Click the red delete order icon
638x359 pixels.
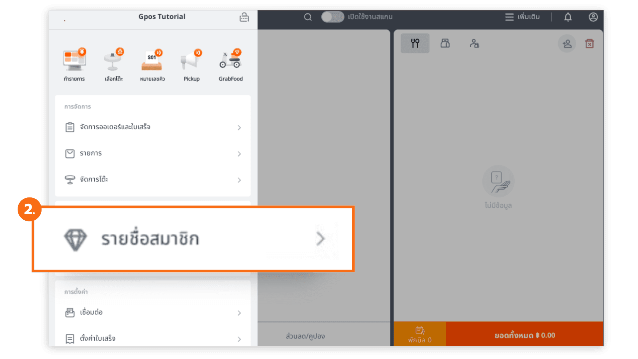pyautogui.click(x=589, y=44)
